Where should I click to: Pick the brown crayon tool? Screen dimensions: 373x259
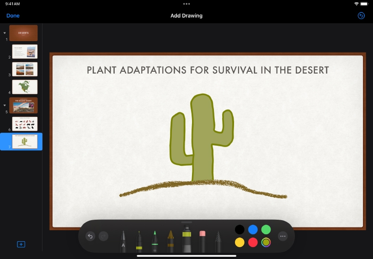pos(171,241)
